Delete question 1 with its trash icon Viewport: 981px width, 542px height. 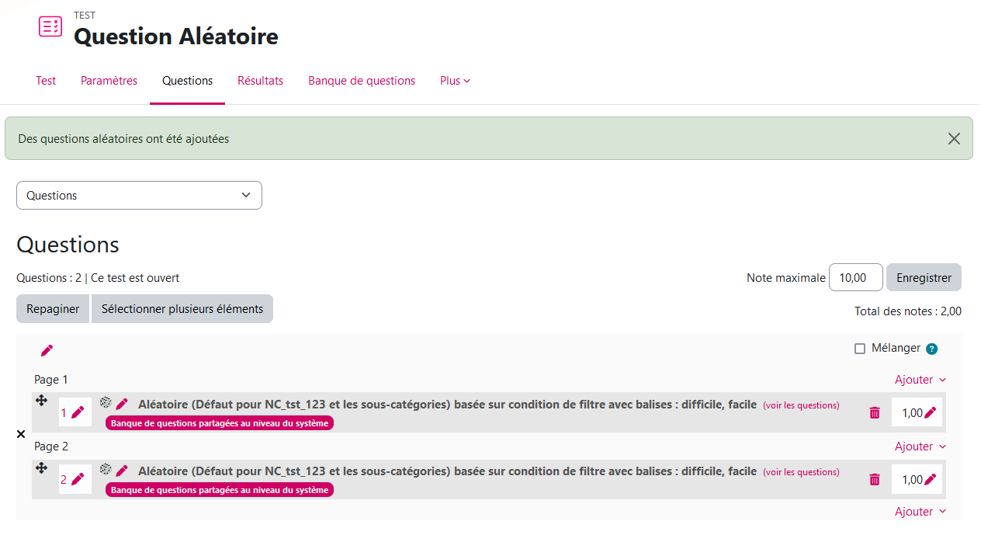875,413
